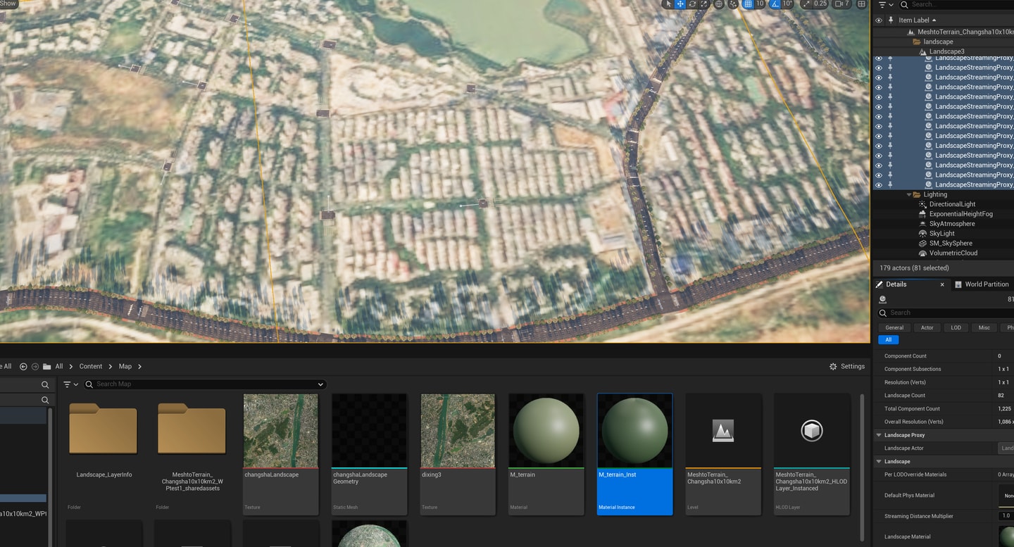Go to Map in the breadcrumb
Image resolution: width=1014 pixels, height=547 pixels.
click(125, 366)
